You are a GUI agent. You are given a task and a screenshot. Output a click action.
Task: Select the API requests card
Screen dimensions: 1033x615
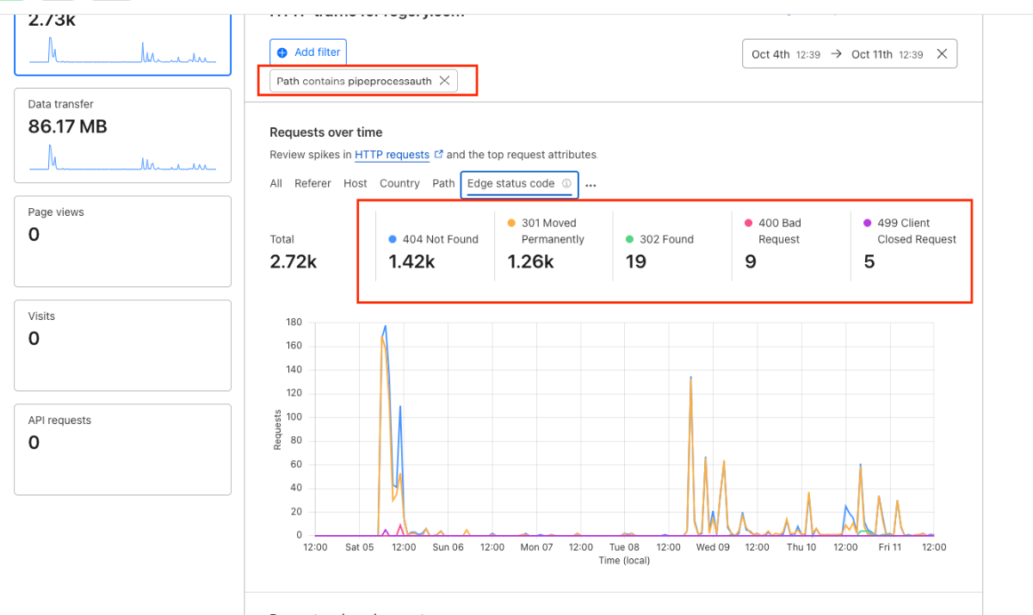tap(123, 449)
